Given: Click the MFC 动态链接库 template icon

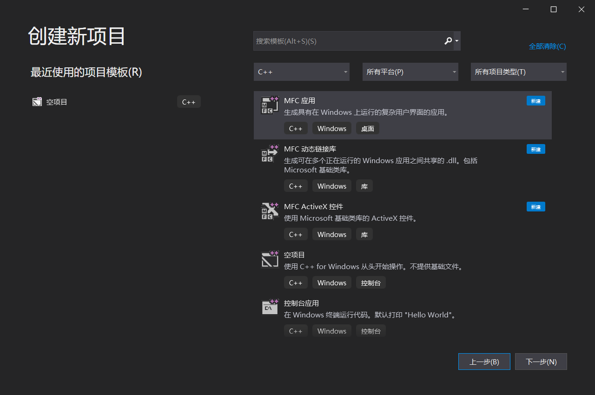Looking at the screenshot, I should pos(270,154).
